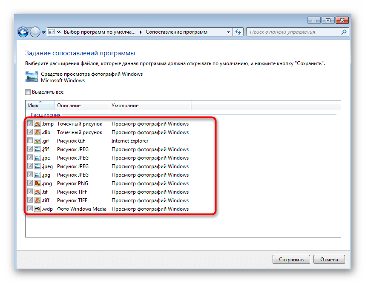Collapse the 'Расширения' group header
This screenshot has height=283, width=365.
point(46,114)
